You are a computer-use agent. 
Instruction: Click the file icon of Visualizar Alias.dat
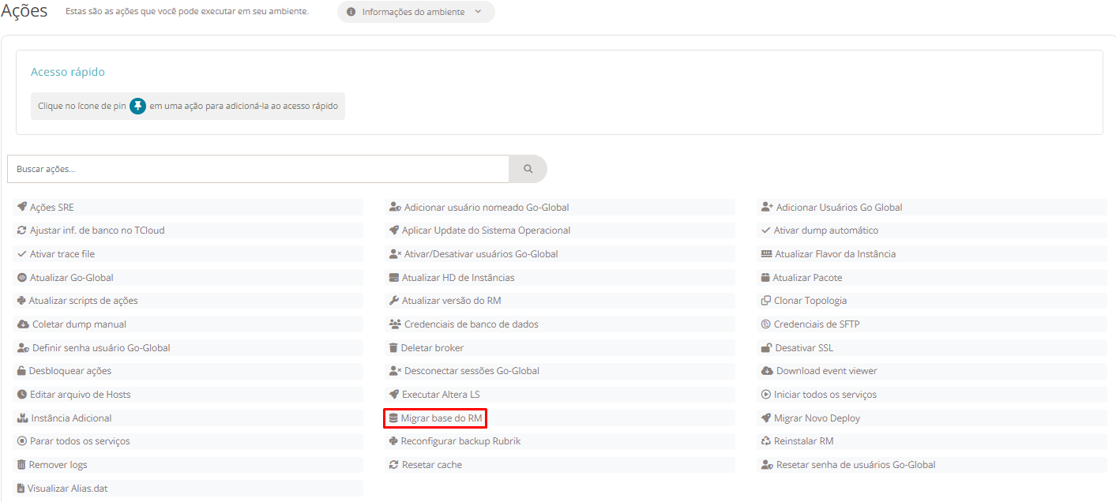point(21,489)
